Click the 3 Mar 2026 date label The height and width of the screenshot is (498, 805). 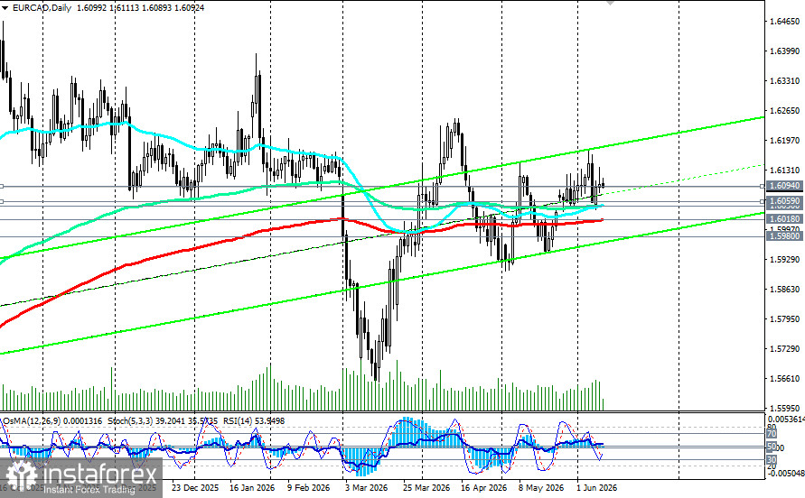[366, 487]
